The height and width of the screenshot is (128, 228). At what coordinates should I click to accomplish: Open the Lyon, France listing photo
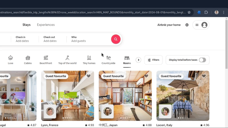click(x=68, y=96)
